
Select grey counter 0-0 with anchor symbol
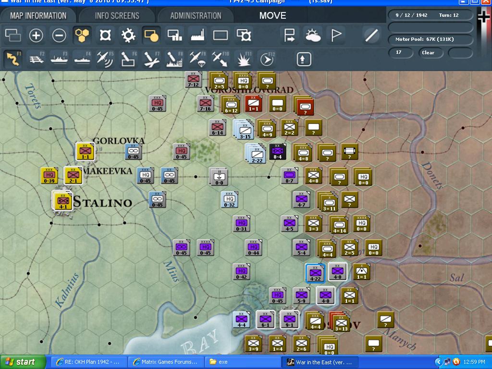point(219,177)
